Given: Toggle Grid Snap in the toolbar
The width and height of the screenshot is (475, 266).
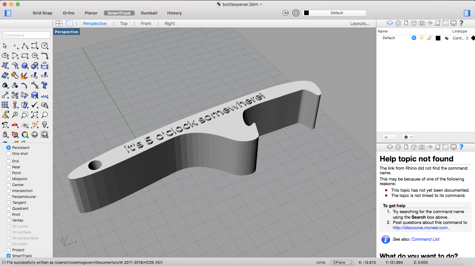Looking at the screenshot, I should pos(43,13).
